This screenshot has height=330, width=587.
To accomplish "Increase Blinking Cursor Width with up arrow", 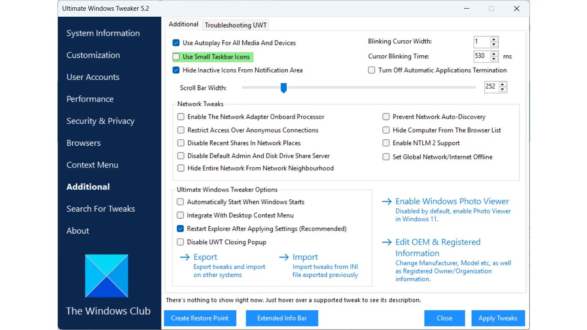I will click(494, 39).
